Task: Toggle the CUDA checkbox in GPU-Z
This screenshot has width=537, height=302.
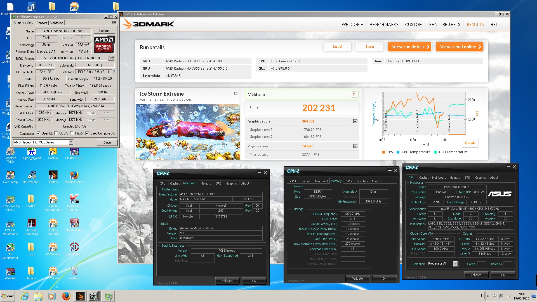Action: (x=56, y=133)
